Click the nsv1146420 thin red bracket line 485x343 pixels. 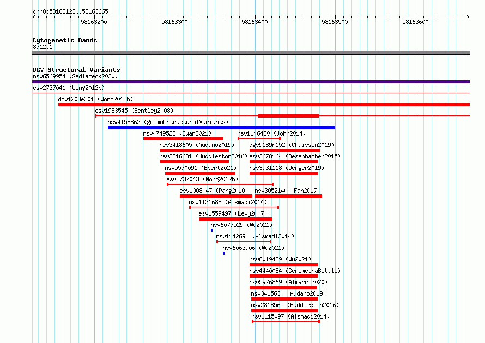click(259, 139)
